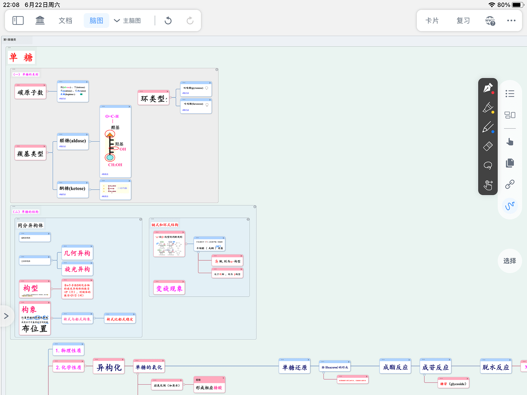527x395 pixels.
Task: Collapse the 单糖的结构 group frame
Action: point(255,207)
